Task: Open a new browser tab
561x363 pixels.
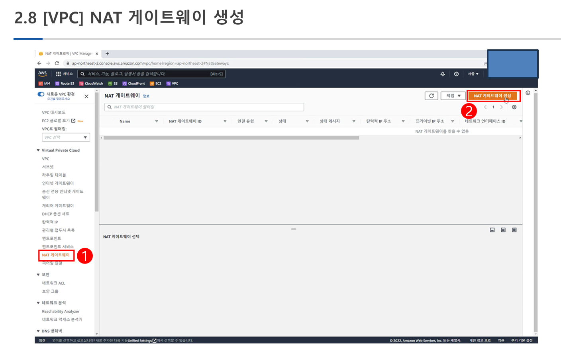Action: 107,54
